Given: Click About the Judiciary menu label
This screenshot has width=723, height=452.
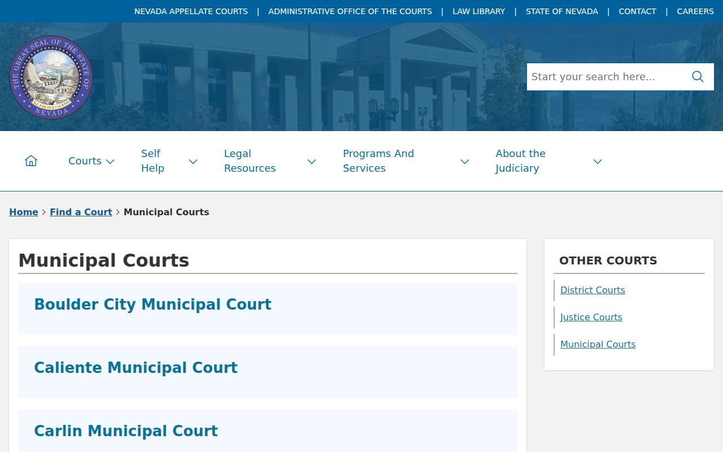Looking at the screenshot, I should (x=521, y=161).
